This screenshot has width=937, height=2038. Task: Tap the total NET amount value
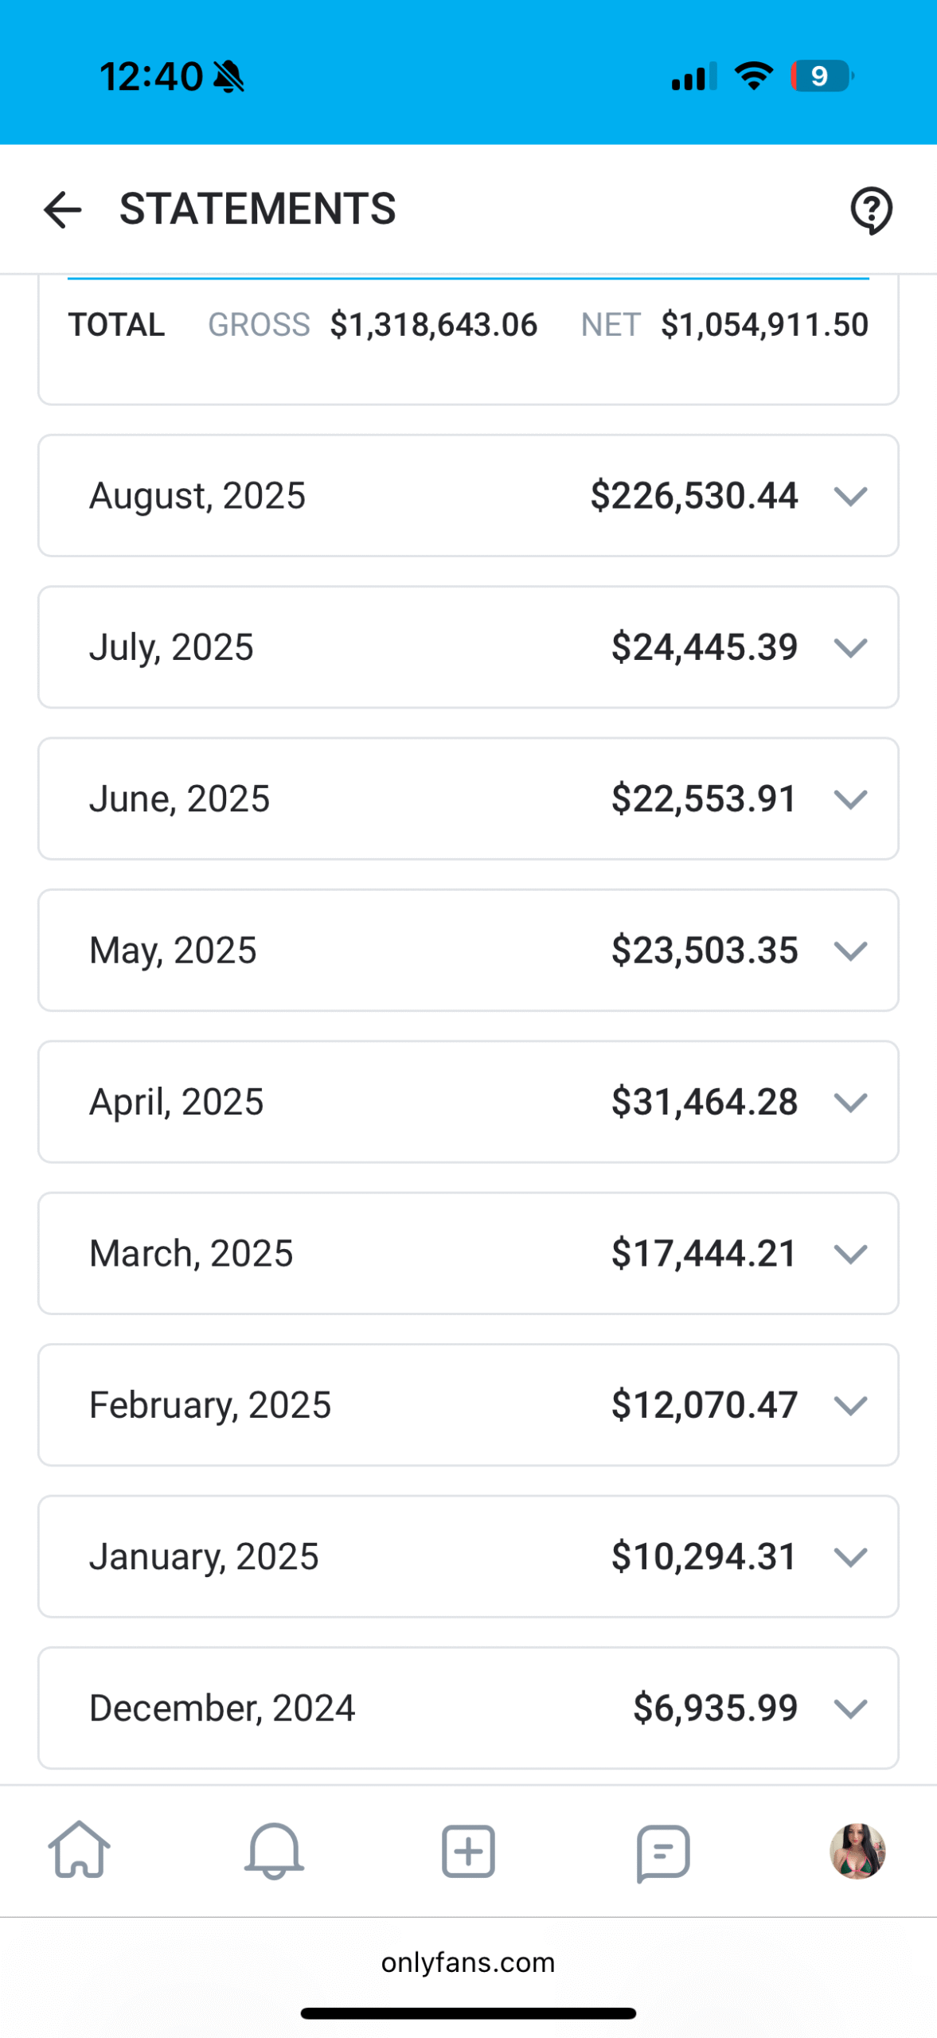pyautogui.click(x=764, y=325)
